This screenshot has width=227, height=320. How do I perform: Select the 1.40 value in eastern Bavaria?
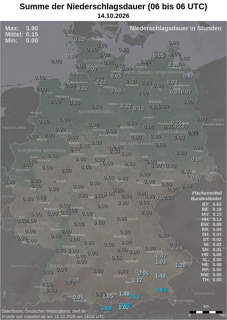coord(160,276)
